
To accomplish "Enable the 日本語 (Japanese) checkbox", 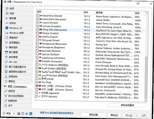I will (37, 93).
